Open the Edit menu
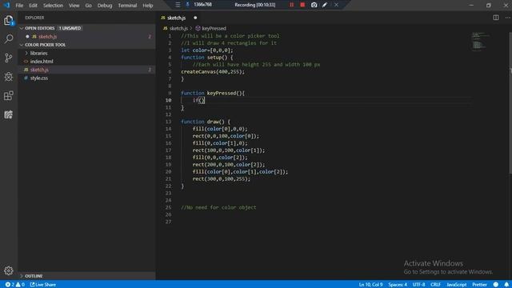512x288 pixels. click(x=33, y=6)
